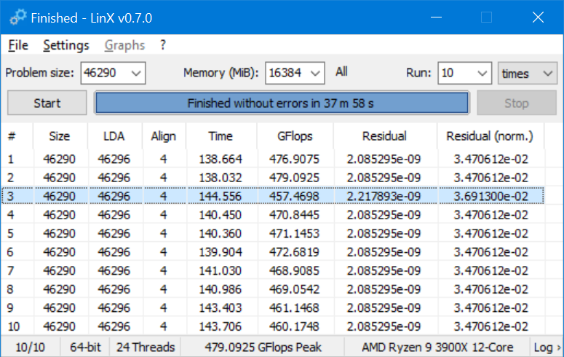Select GFlops value 479.0925 in row 2
Screen dimensions: 564x357
click(294, 178)
